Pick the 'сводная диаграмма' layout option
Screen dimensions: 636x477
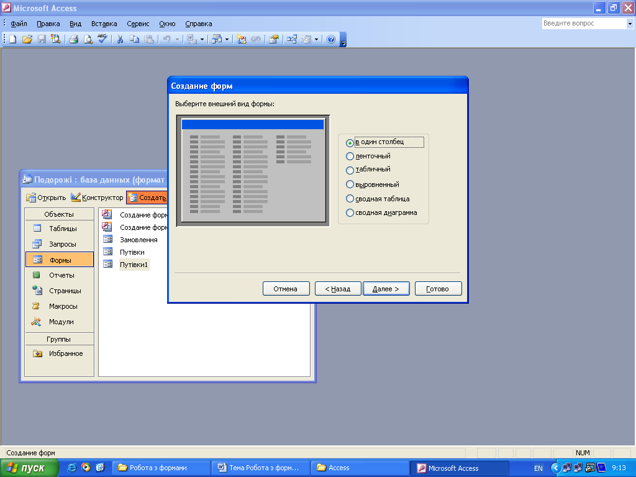[x=350, y=212]
